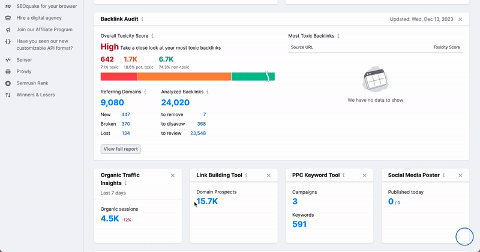Click the Backlink Audit widget title

[x=119, y=19]
